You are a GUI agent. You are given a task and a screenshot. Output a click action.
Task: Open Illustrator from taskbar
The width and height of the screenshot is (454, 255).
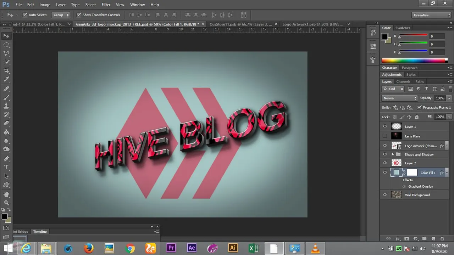[233, 248]
